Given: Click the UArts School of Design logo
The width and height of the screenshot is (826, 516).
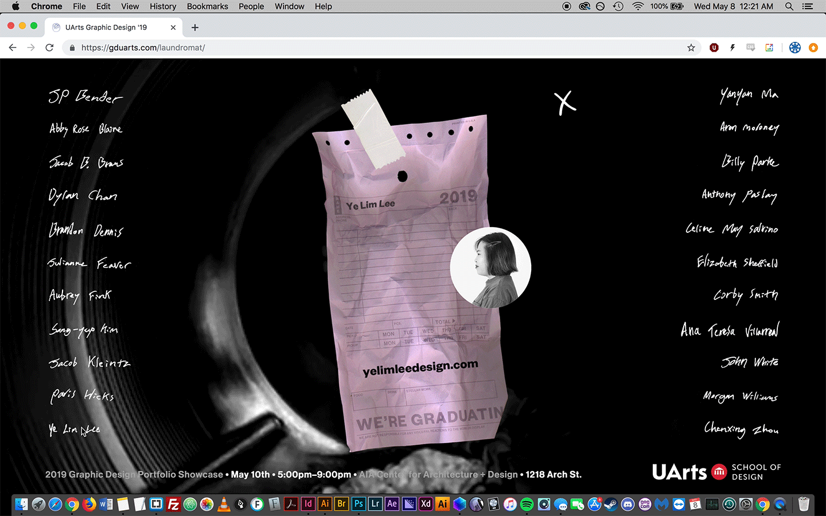Looking at the screenshot, I should pyautogui.click(x=716, y=472).
